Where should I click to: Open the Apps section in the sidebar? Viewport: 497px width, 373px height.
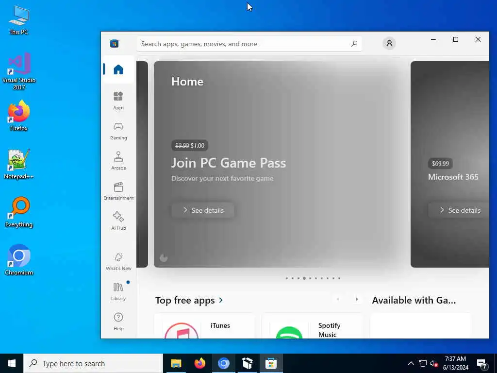point(118,101)
